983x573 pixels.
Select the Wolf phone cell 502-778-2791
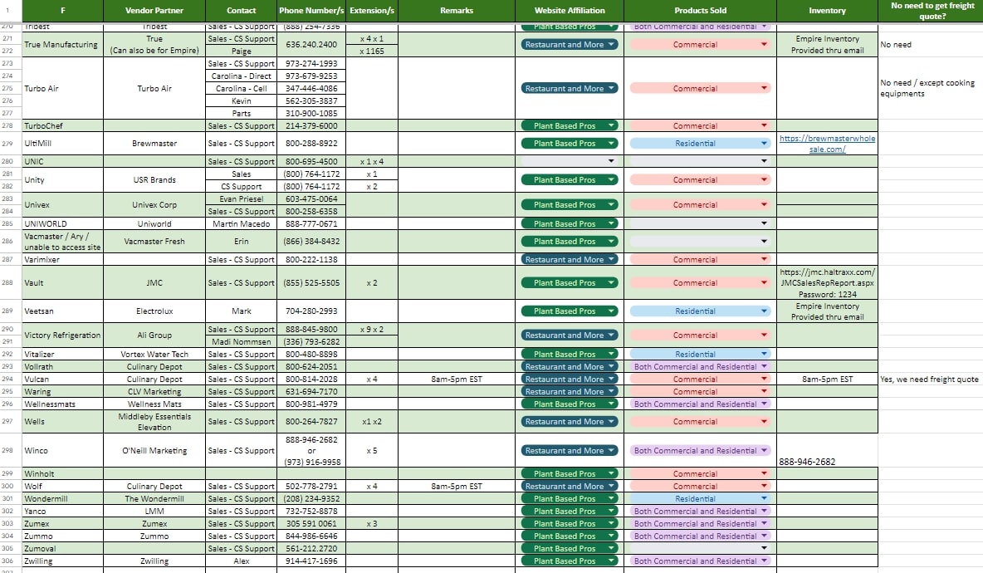pos(311,487)
